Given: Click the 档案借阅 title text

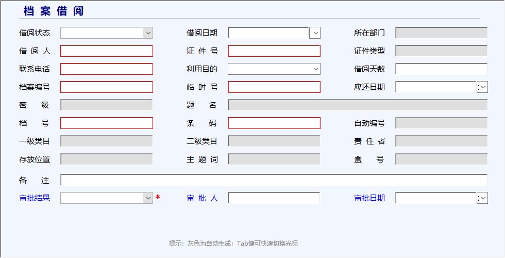Looking at the screenshot, I should pyautogui.click(x=54, y=11).
